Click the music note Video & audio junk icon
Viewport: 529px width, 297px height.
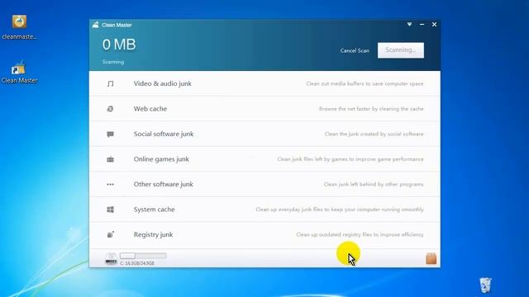(110, 83)
